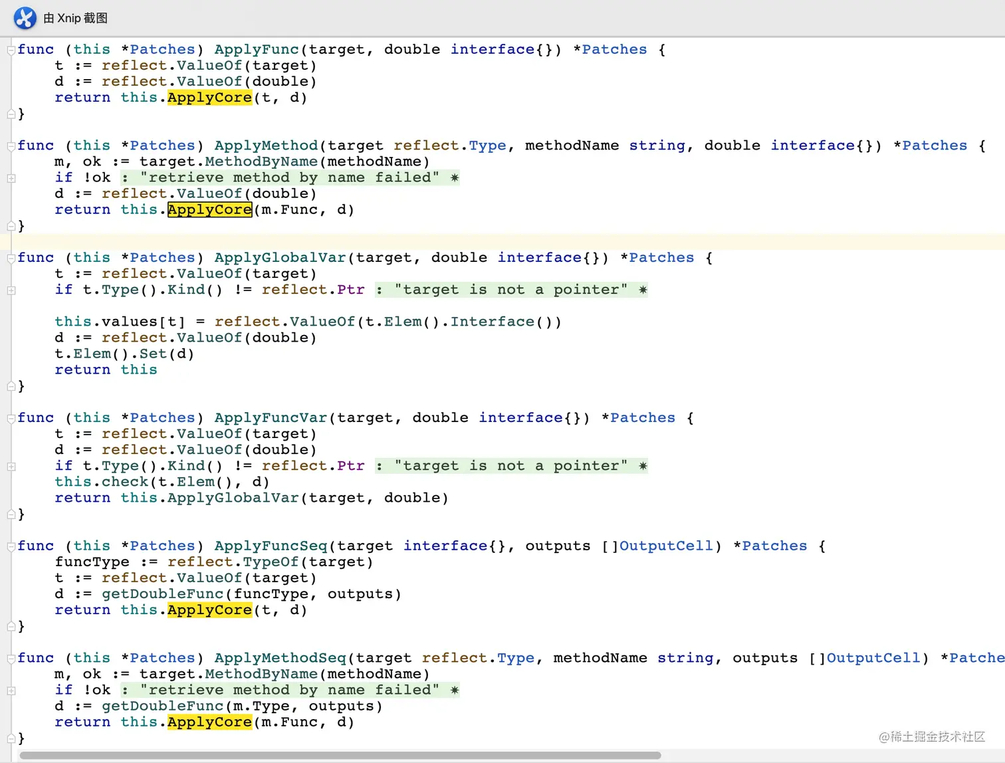
Task: Click the ApplyFuncVar name in its declaration
Action: tap(271, 418)
